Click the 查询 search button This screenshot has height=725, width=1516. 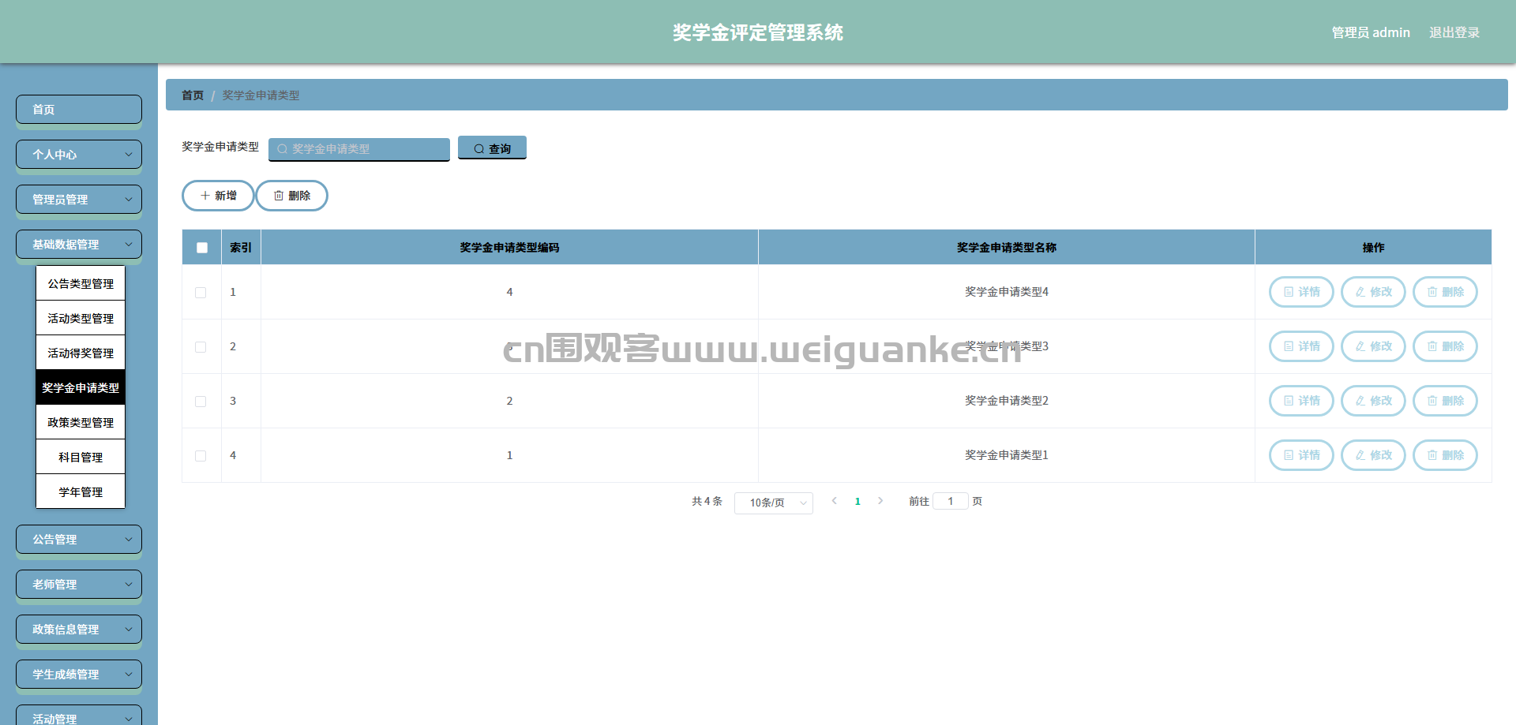492,148
